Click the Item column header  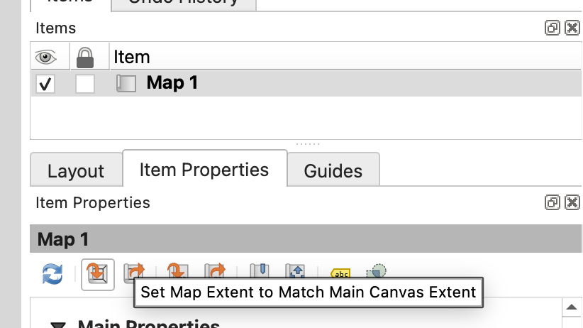[x=132, y=57]
